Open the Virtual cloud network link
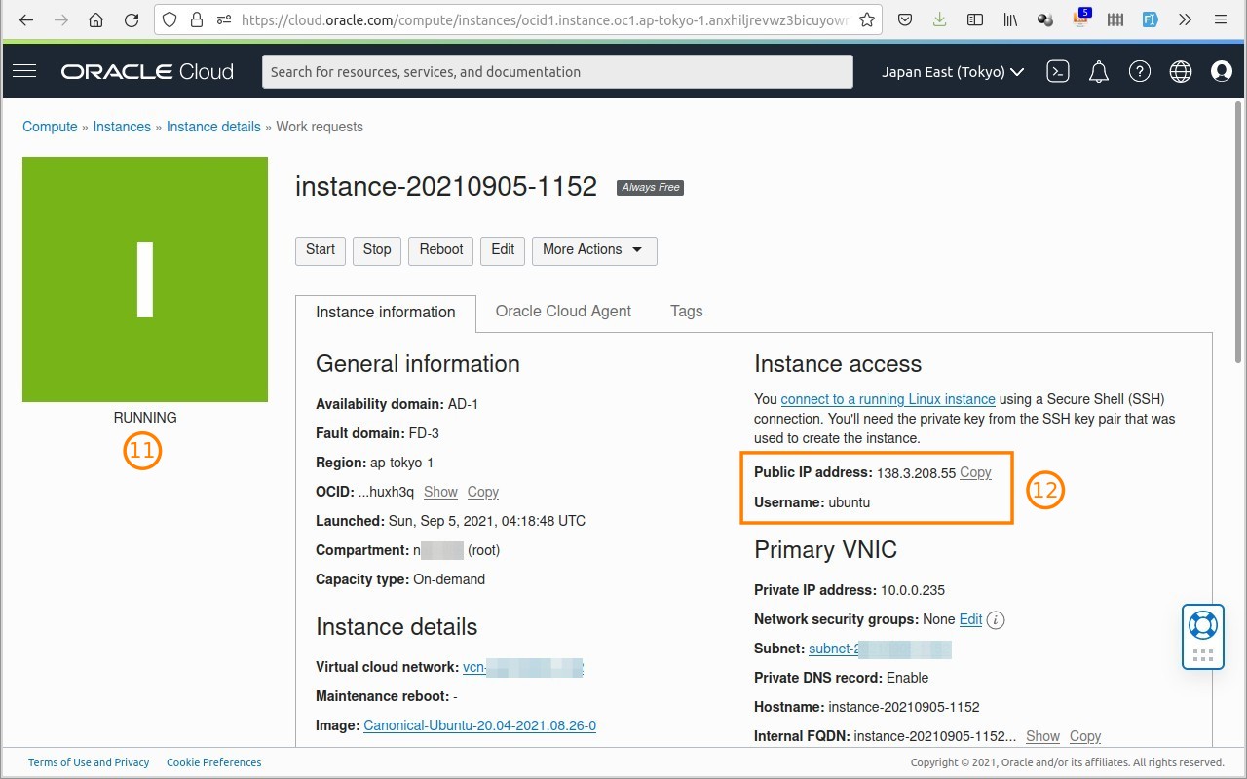 523,667
